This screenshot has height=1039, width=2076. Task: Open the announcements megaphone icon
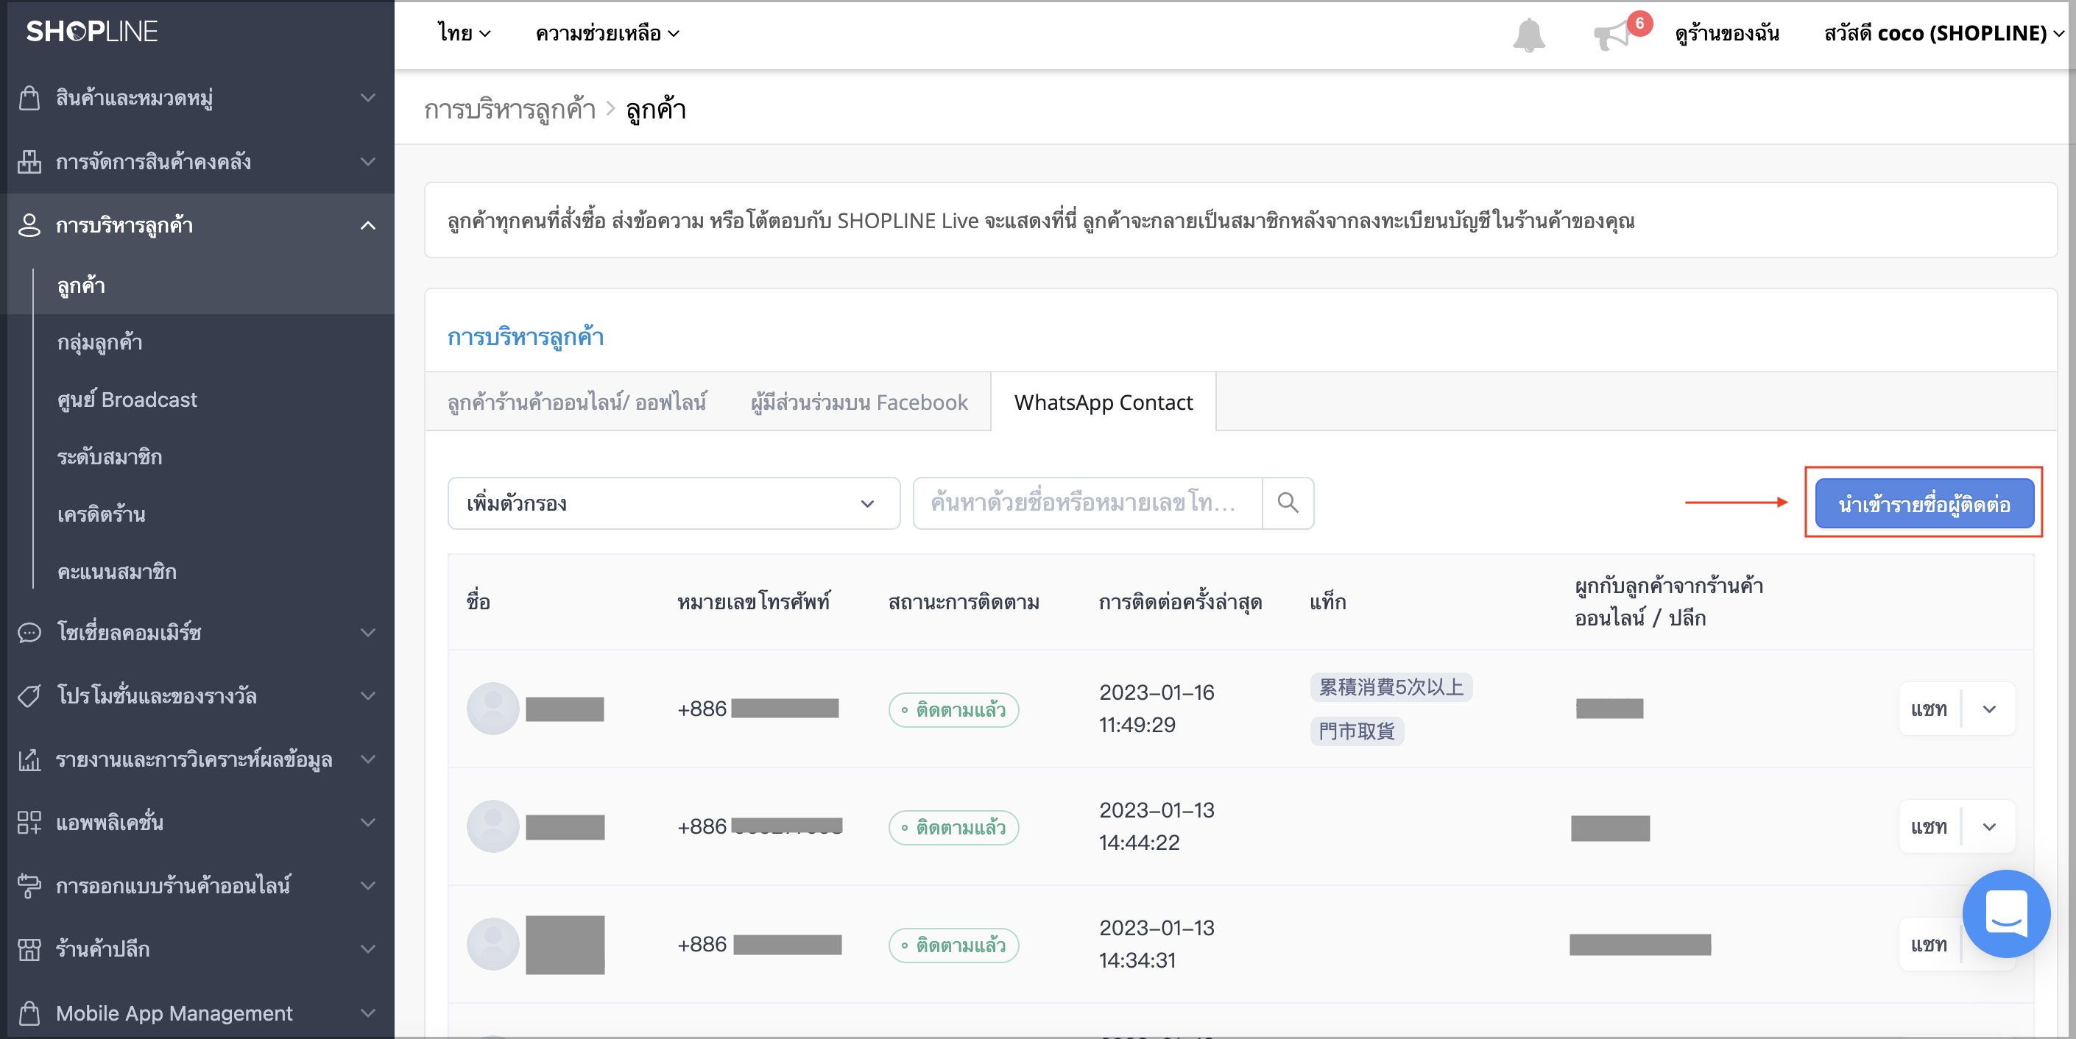[1613, 35]
